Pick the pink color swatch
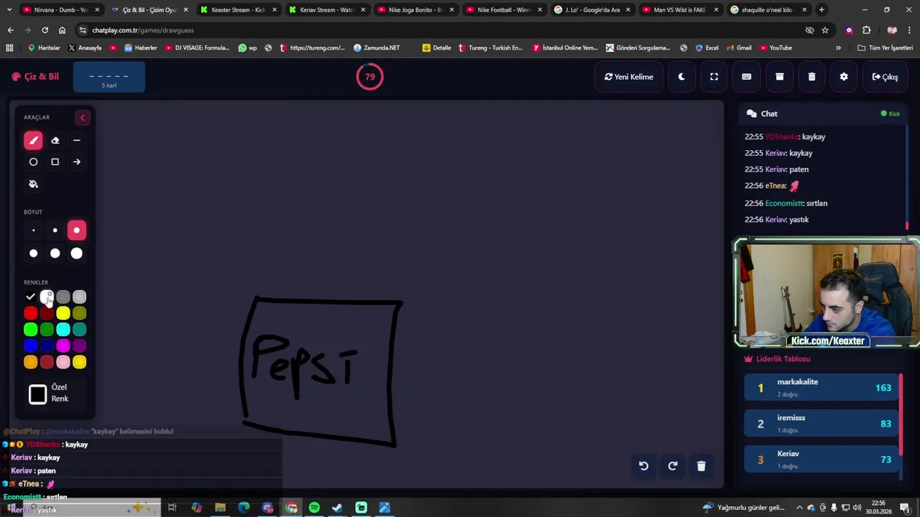Viewport: 920px width, 517px height. 63,363
